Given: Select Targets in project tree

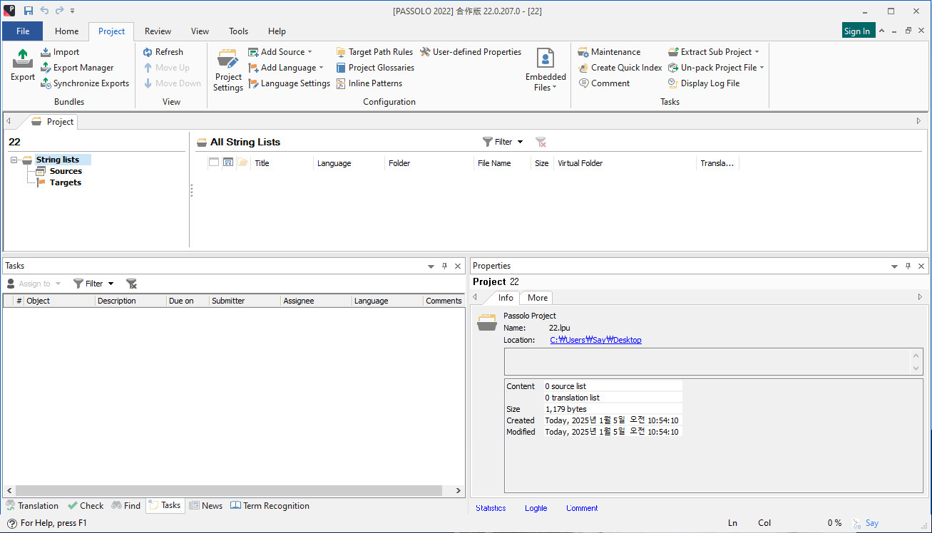Looking at the screenshot, I should click(65, 182).
